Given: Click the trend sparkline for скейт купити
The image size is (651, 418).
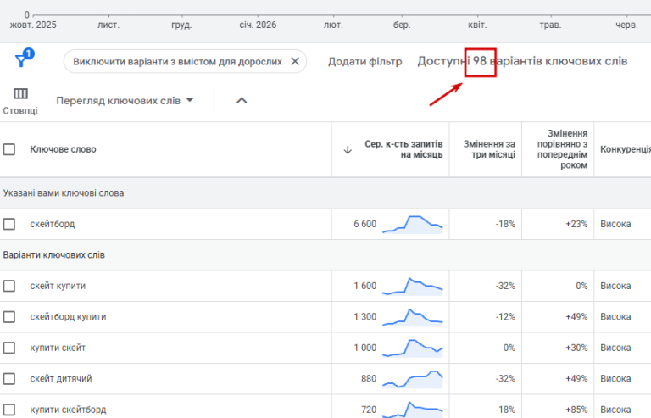Looking at the screenshot, I should pos(412,287).
